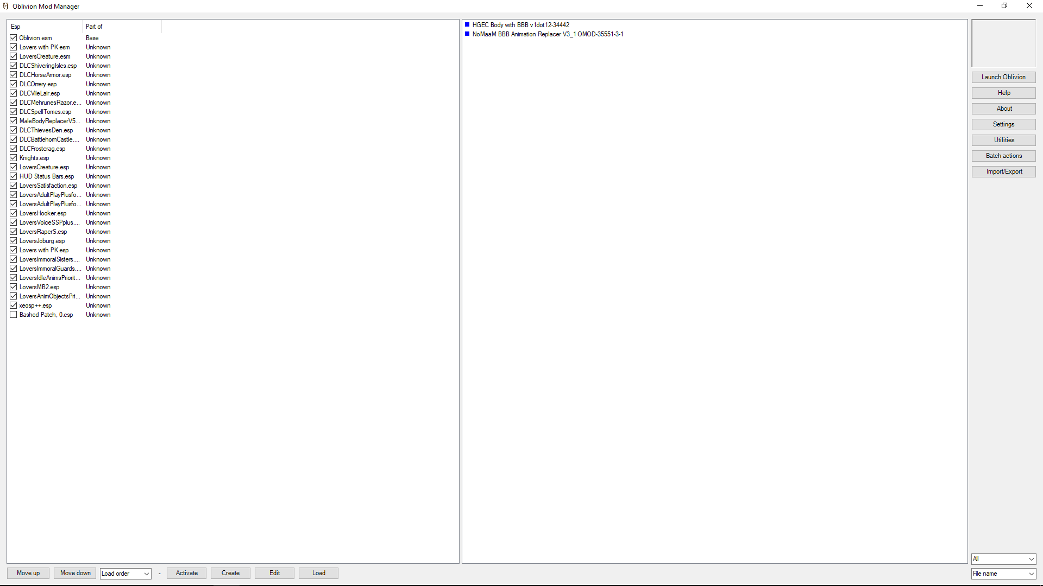Image resolution: width=1043 pixels, height=586 pixels.
Task: Click the mod preview image box
Action: 1003,43
